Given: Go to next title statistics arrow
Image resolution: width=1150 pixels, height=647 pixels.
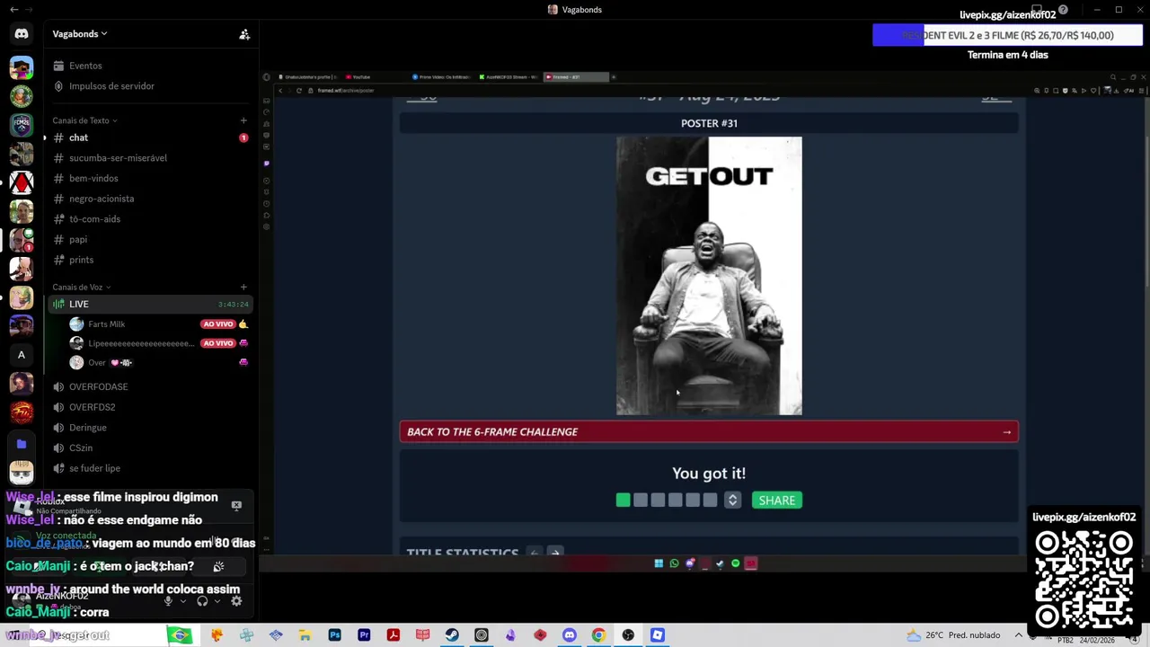Looking at the screenshot, I should click(x=554, y=553).
